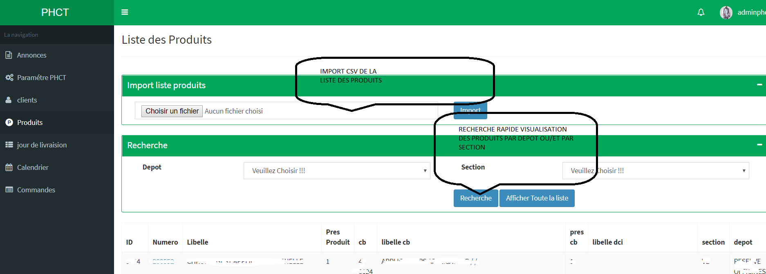Click the admin user avatar
The width and height of the screenshot is (766, 274).
pyautogui.click(x=726, y=13)
